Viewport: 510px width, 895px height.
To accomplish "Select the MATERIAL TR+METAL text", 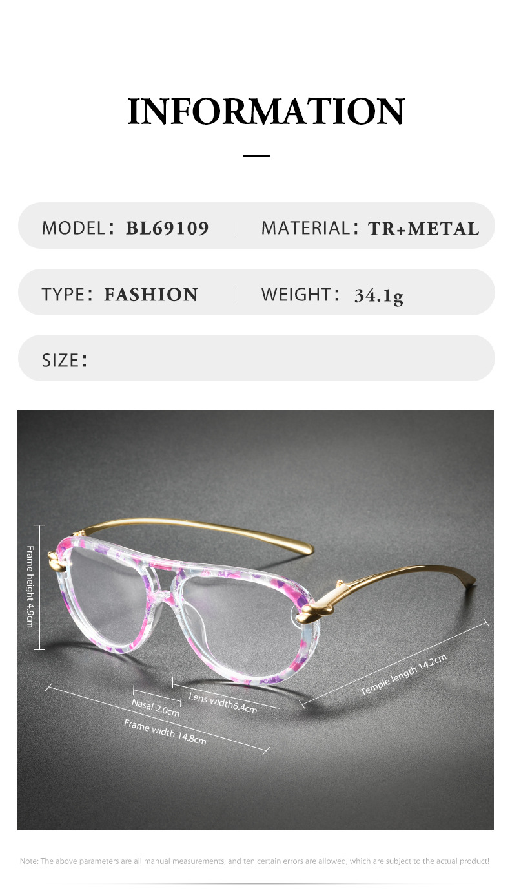I will point(370,228).
